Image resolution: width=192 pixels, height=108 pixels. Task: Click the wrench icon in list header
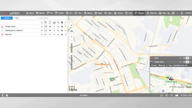tap(58, 22)
